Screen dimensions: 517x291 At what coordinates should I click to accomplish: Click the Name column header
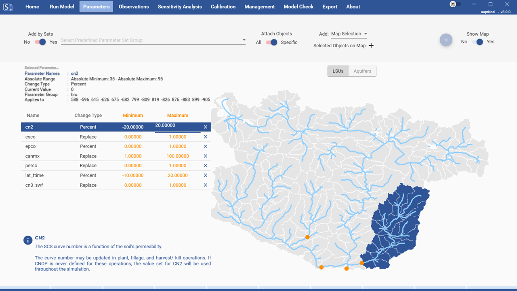(x=33, y=116)
